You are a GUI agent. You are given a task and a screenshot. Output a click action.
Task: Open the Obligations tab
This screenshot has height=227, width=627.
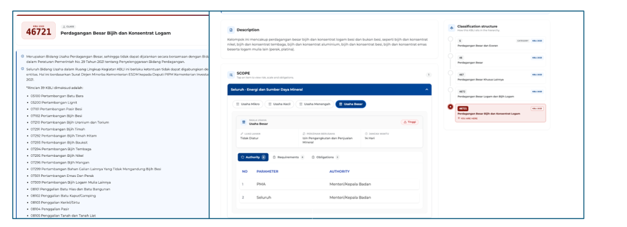326,157
